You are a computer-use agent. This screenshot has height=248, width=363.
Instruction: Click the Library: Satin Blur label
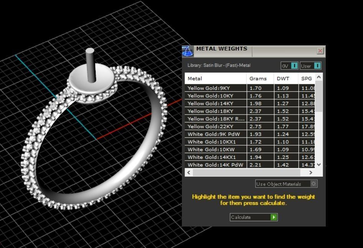pos(219,65)
